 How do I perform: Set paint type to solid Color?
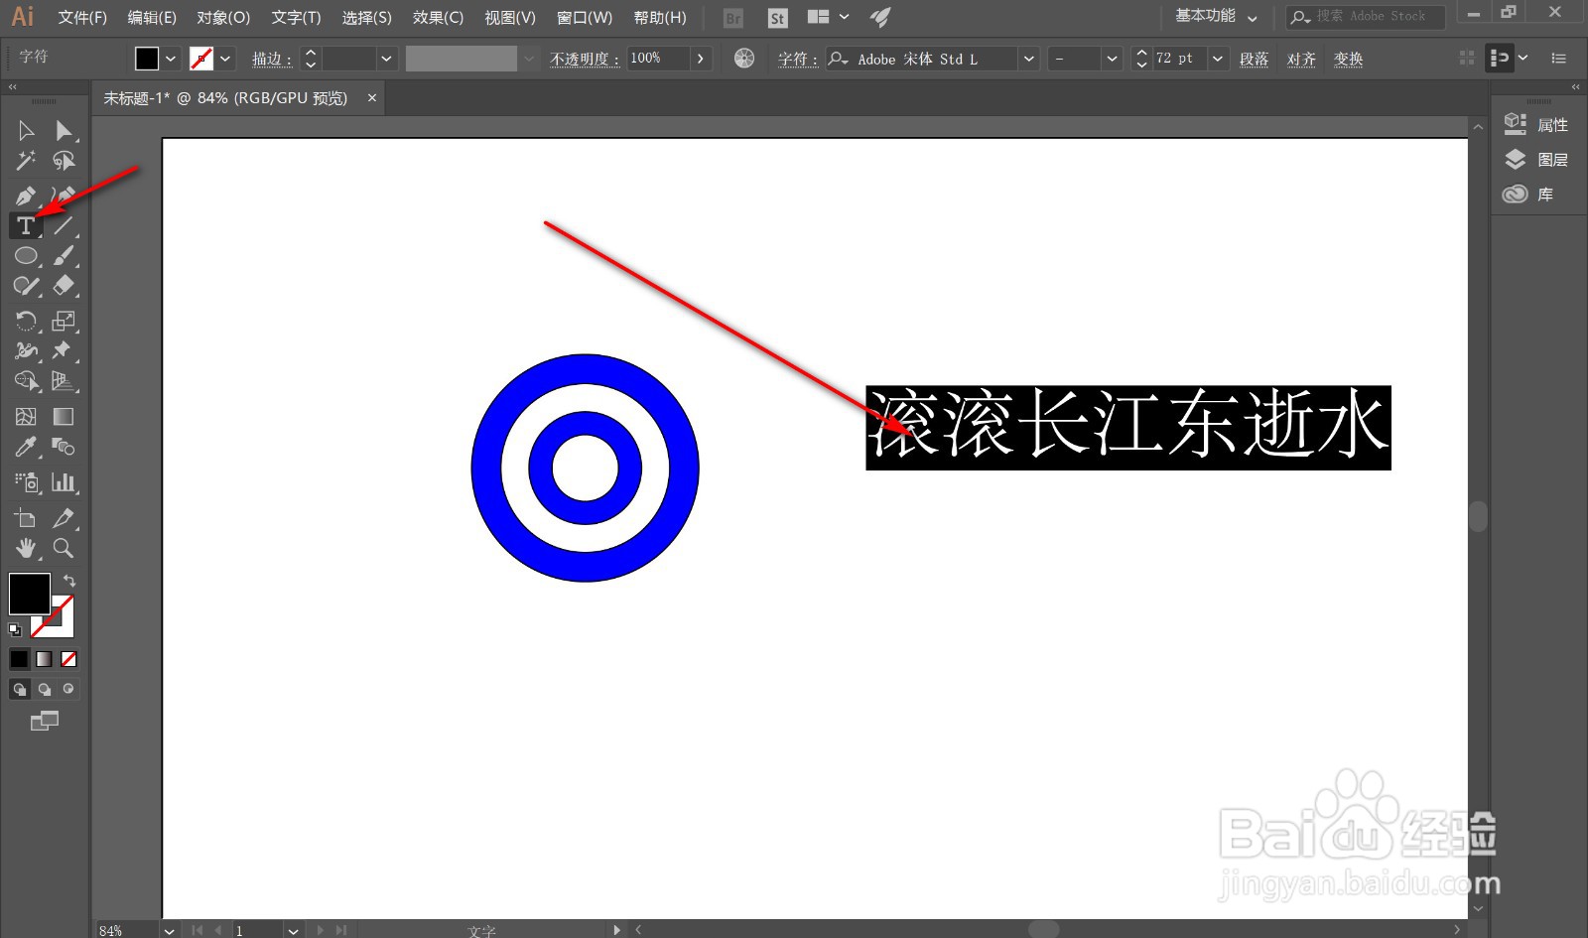pyautogui.click(x=20, y=659)
